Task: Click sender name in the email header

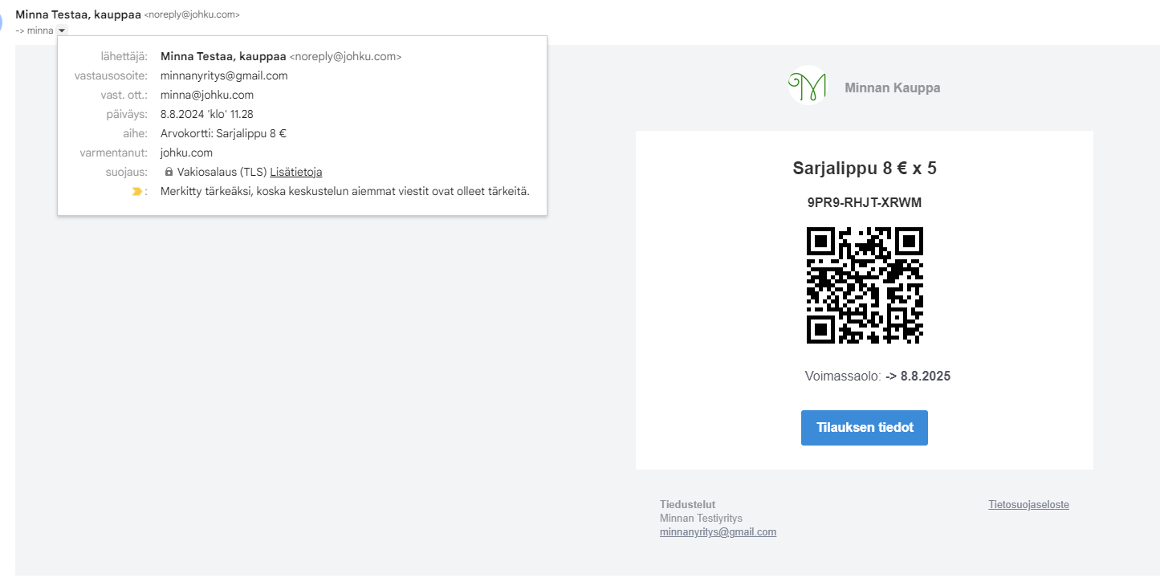Action: tap(78, 14)
